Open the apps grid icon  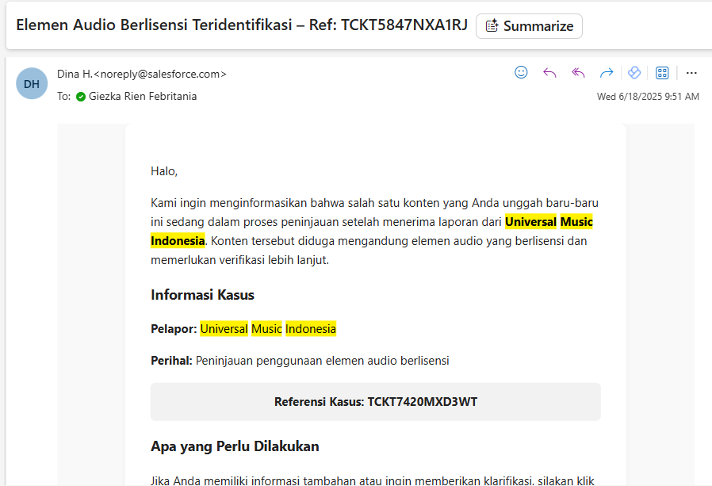[x=662, y=73]
